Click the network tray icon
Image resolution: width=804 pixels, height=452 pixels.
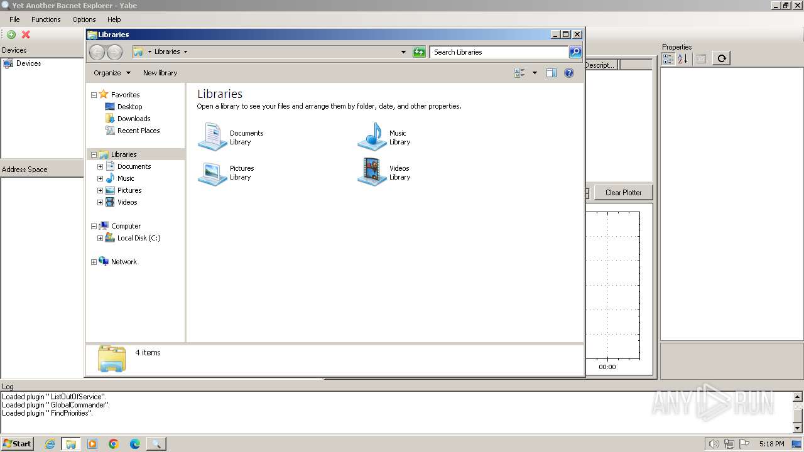click(x=729, y=444)
